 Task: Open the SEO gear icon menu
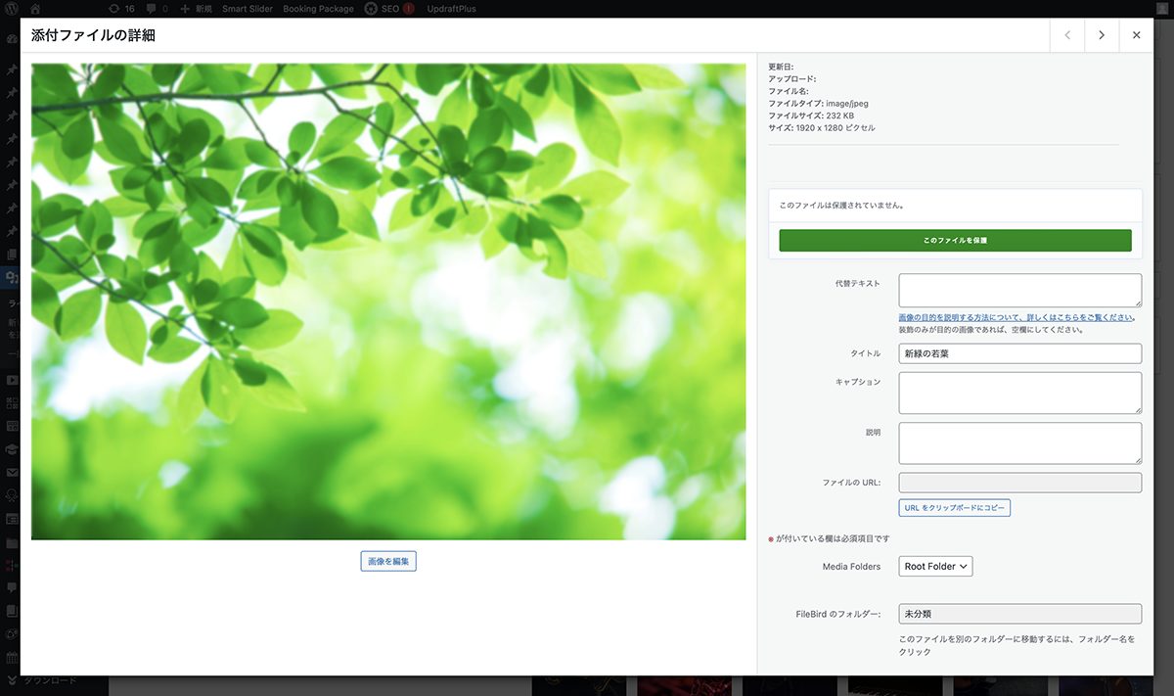tap(372, 9)
